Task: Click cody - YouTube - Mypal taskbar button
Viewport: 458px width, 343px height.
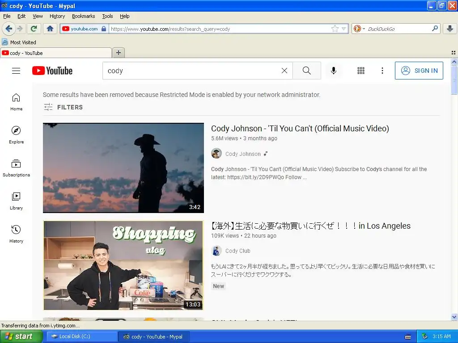Action: [154, 337]
